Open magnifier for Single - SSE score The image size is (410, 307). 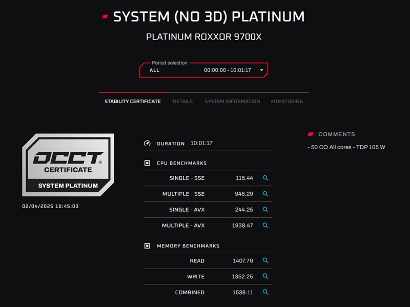pyautogui.click(x=265, y=178)
